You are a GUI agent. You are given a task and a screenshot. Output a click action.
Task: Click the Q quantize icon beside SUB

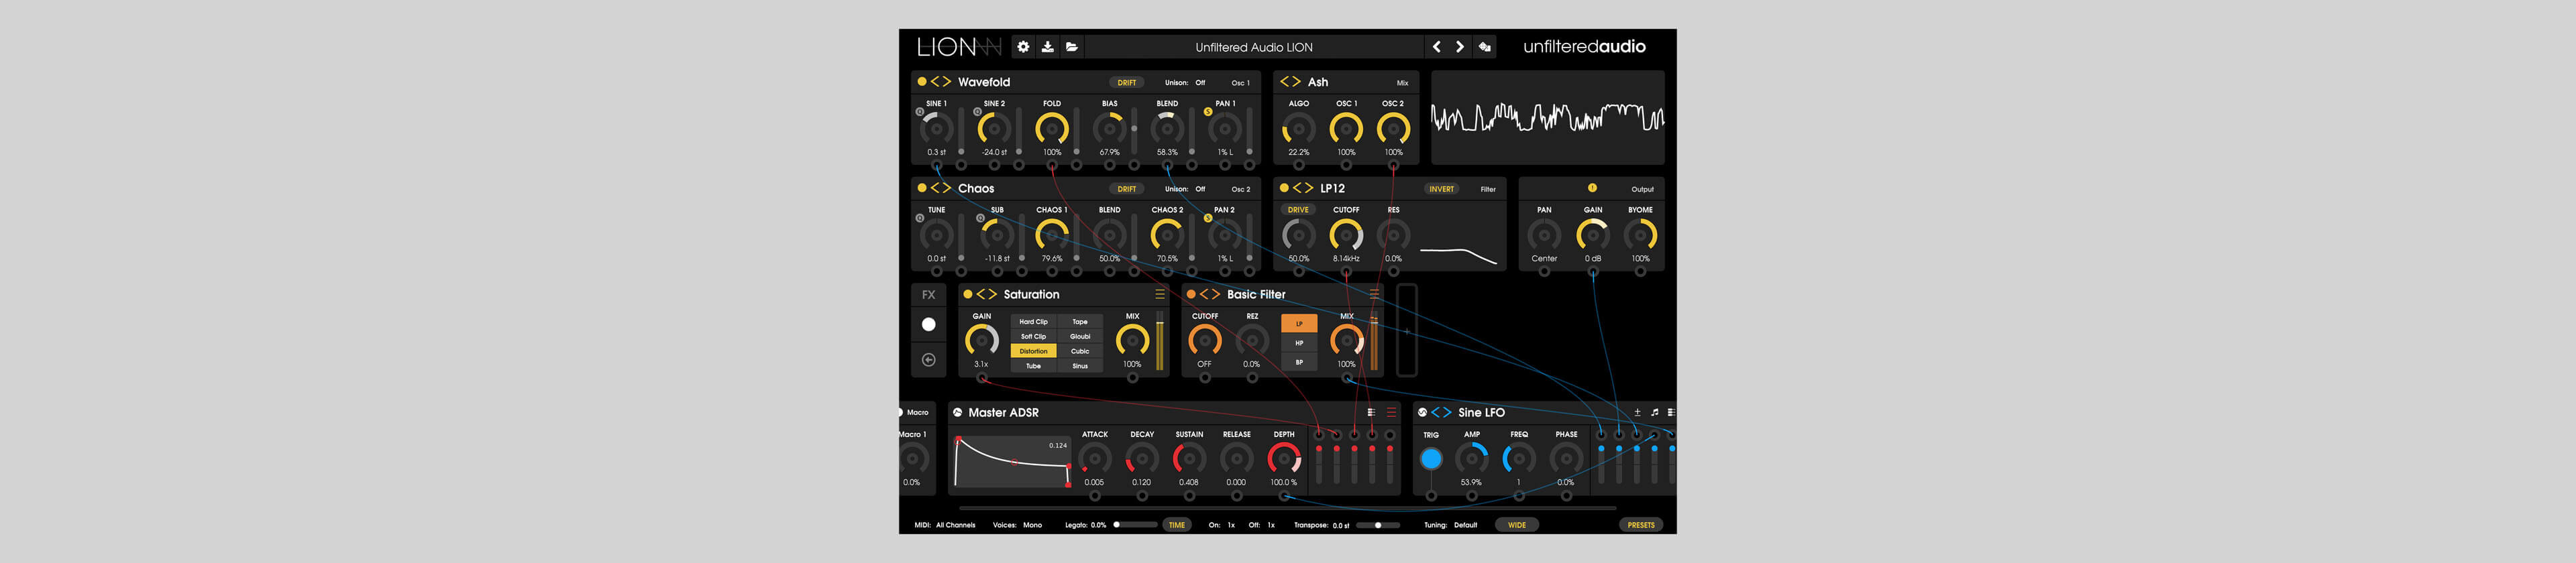pos(980,218)
